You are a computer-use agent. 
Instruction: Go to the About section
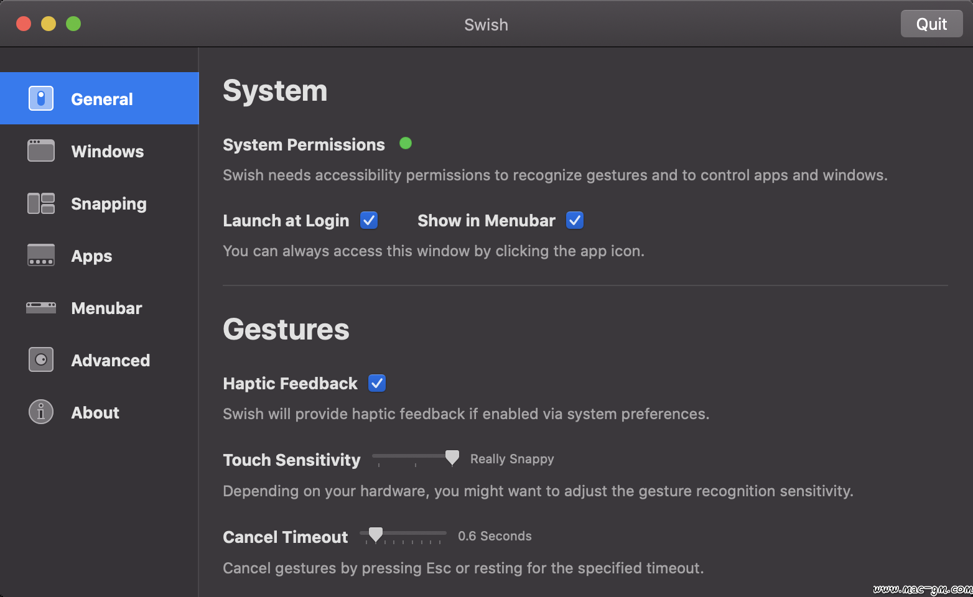(100, 412)
